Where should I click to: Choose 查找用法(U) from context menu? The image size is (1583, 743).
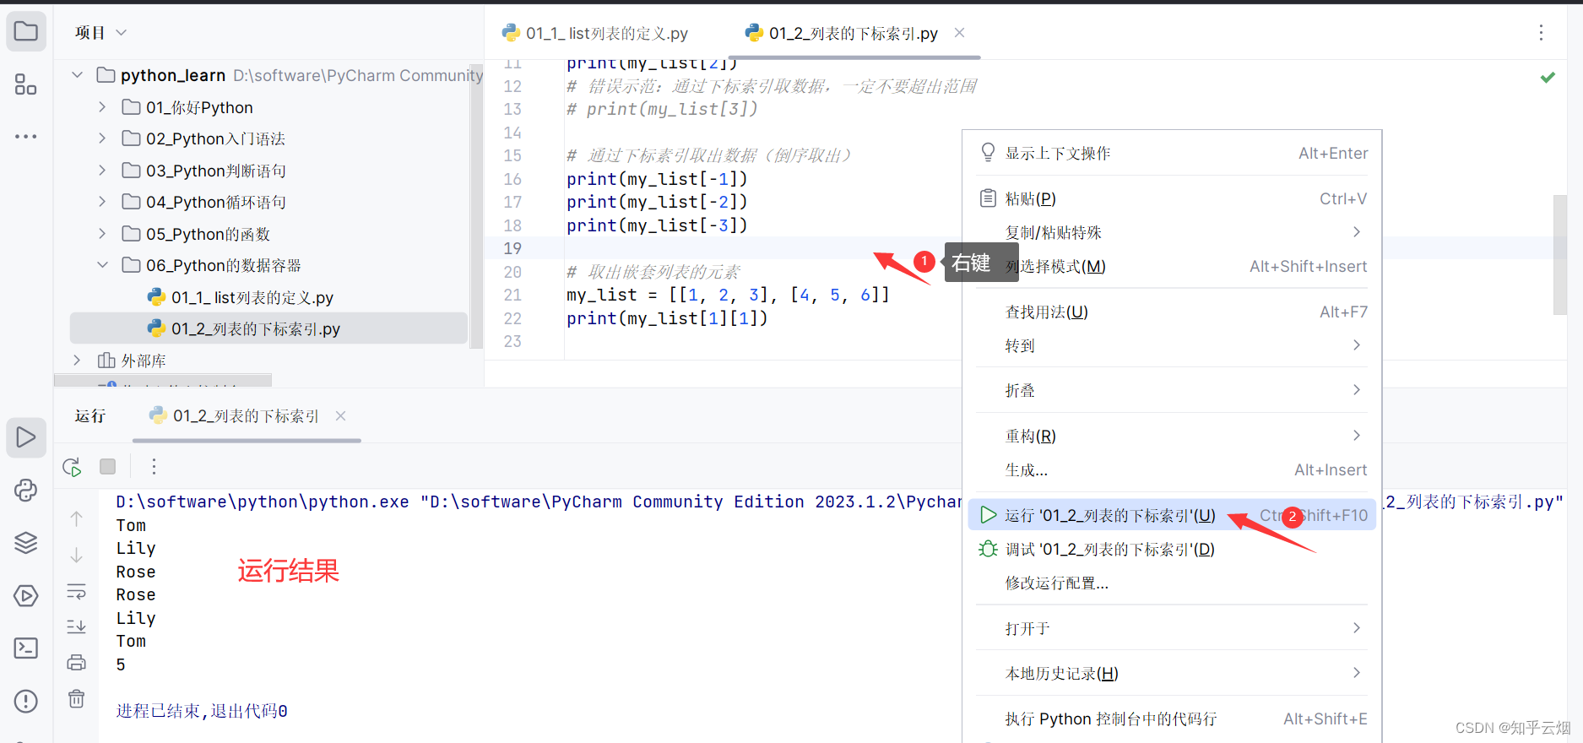pyautogui.click(x=1172, y=312)
